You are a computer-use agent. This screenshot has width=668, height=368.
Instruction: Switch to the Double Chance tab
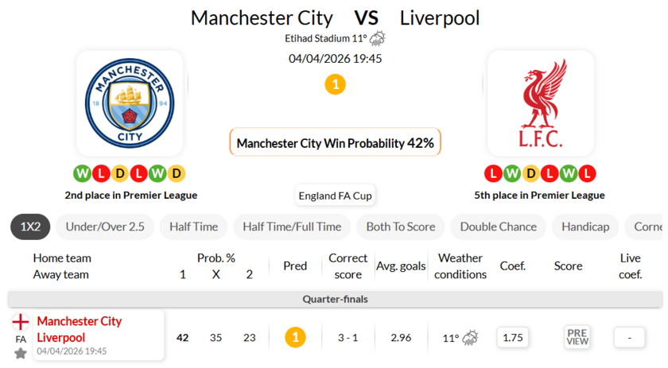[498, 227]
